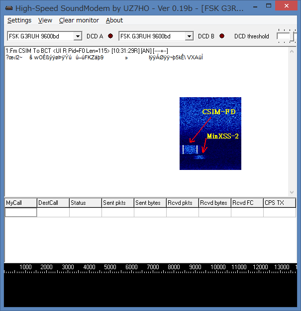The width and height of the screenshot is (301, 311).
Task: Click the SoundModem title bar app icon
Action: coord(9,8)
